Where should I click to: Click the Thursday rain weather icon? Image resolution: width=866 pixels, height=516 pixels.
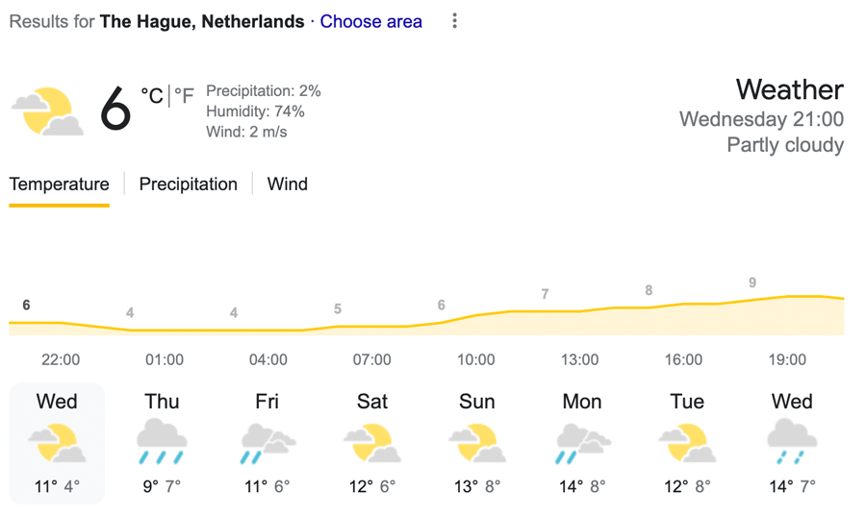pos(162,441)
